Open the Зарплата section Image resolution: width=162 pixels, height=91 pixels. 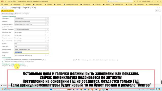(x=107, y=4)
